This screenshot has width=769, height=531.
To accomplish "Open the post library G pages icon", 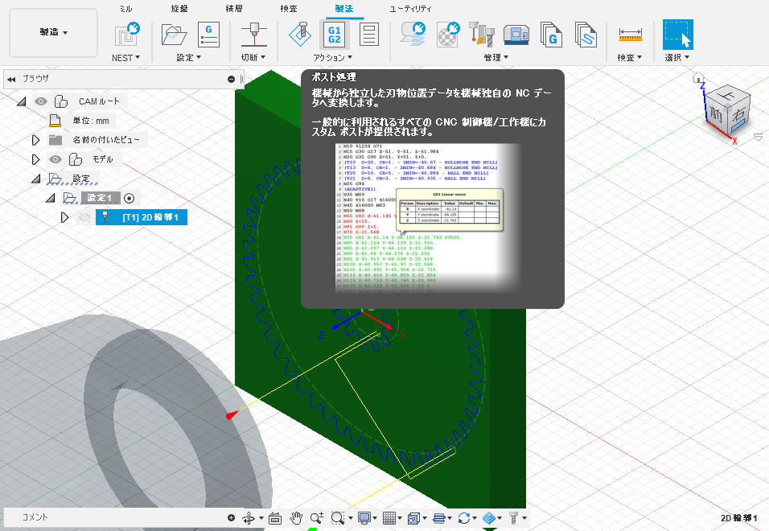I will point(551,35).
